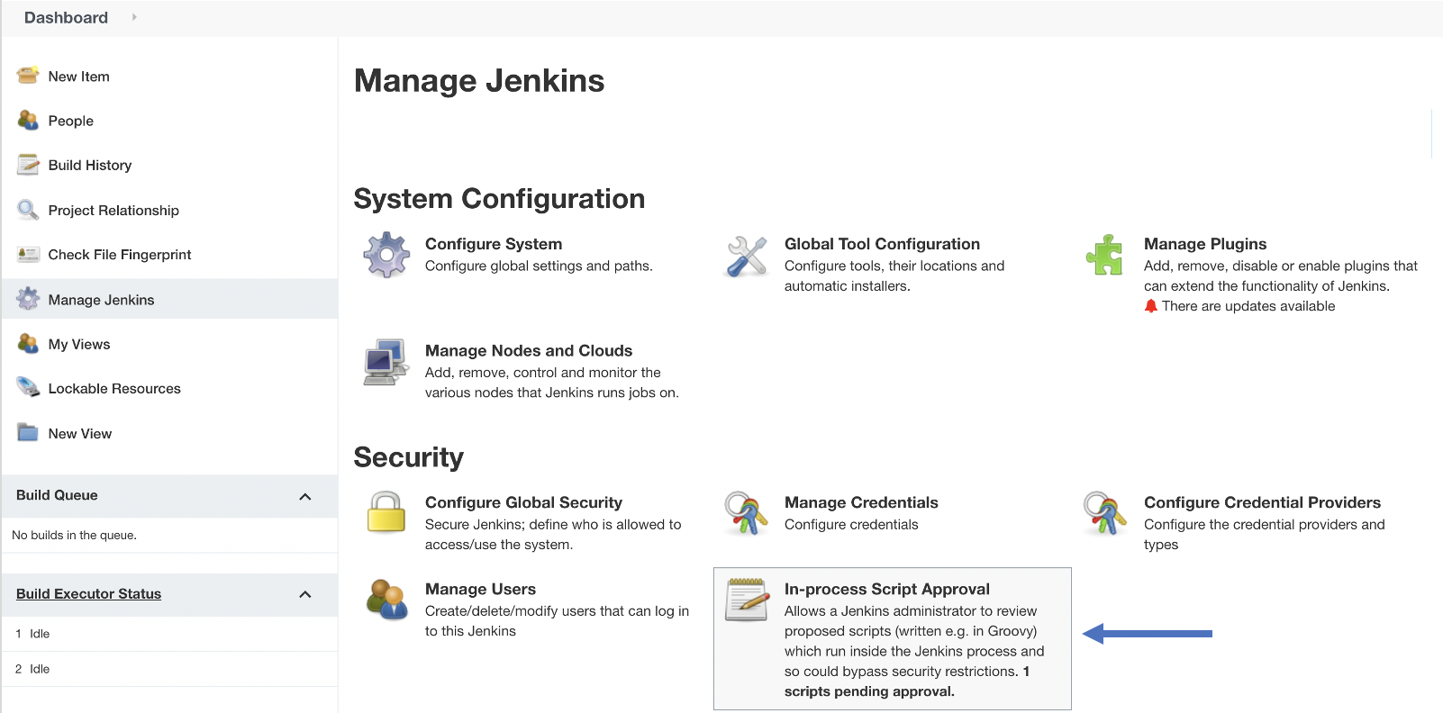
Task: Click the Configure Global Security padlock icon
Action: (x=386, y=512)
